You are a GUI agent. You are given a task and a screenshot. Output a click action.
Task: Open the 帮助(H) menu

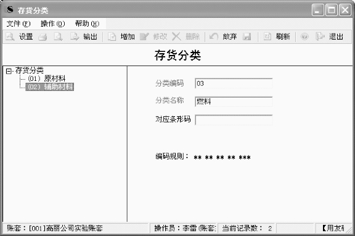(x=87, y=23)
